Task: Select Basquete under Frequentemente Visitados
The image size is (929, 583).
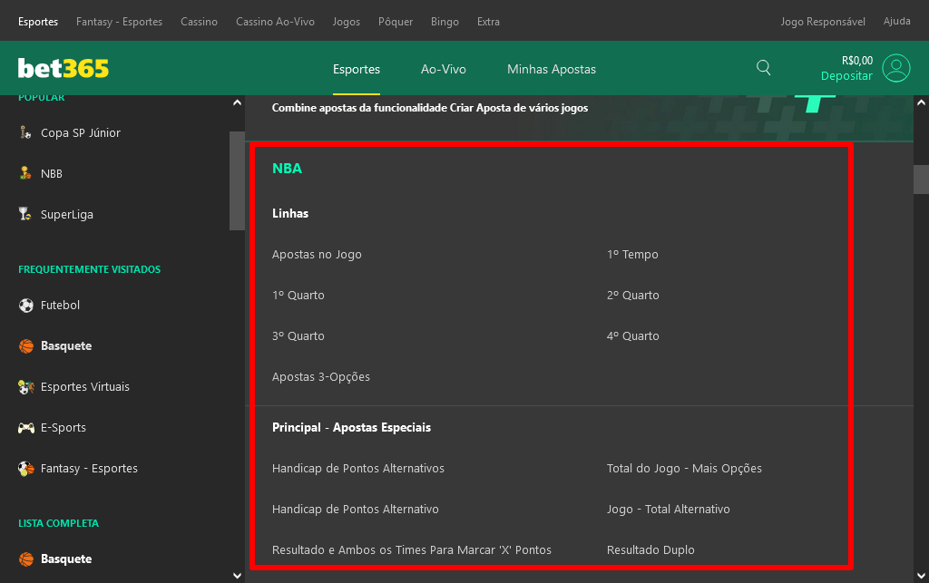Action: click(66, 346)
